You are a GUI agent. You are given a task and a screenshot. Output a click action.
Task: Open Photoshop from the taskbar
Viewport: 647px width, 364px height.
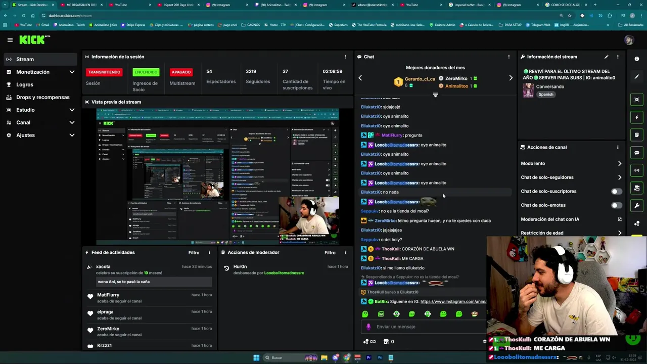[380, 357]
